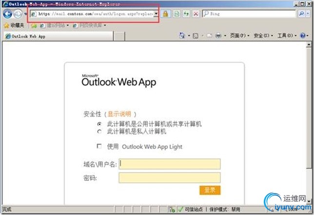Viewport: 314px width, 215px height.
Task: Open the recent pages dropdown next to Forward
Action: 25,14
